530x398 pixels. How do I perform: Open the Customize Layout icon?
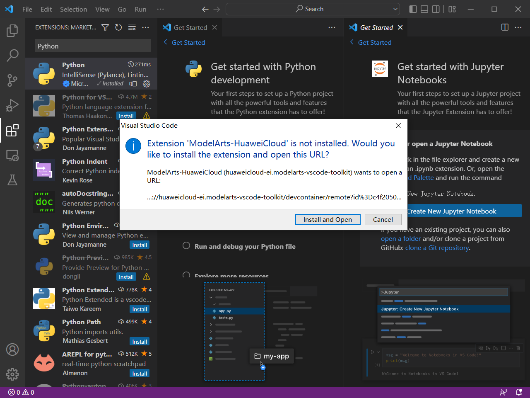coord(452,9)
